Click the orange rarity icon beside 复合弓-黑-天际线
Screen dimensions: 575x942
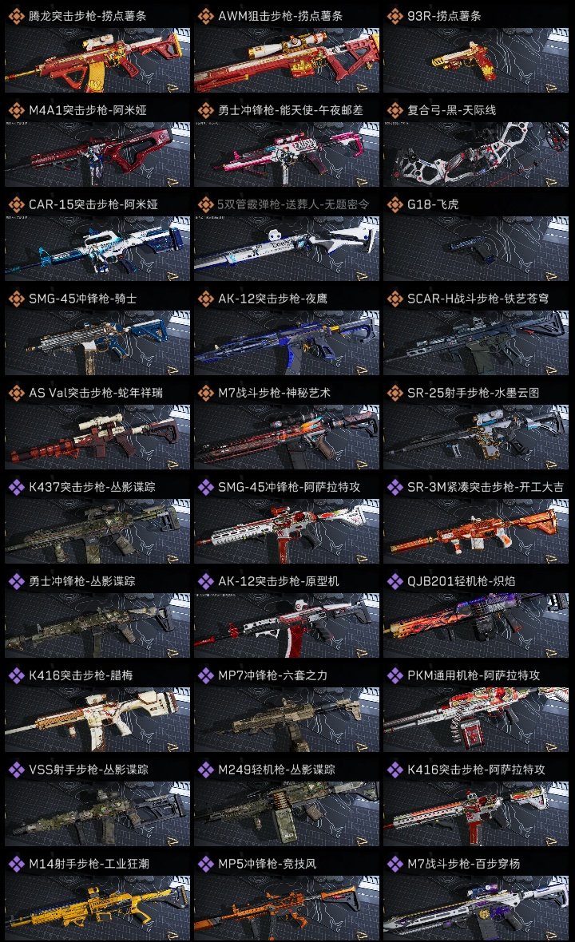coord(395,110)
